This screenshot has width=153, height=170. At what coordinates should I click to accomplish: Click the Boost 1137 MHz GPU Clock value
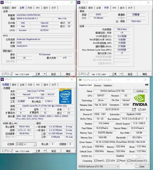point(141,147)
